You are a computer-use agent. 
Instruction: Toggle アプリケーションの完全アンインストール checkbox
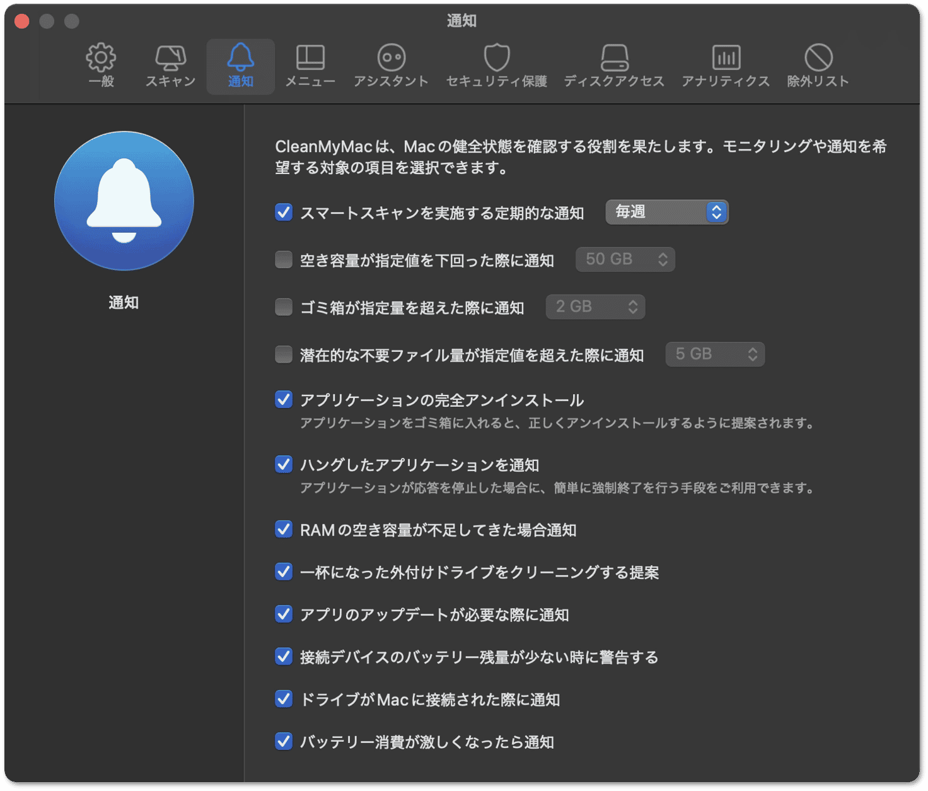pos(284,399)
